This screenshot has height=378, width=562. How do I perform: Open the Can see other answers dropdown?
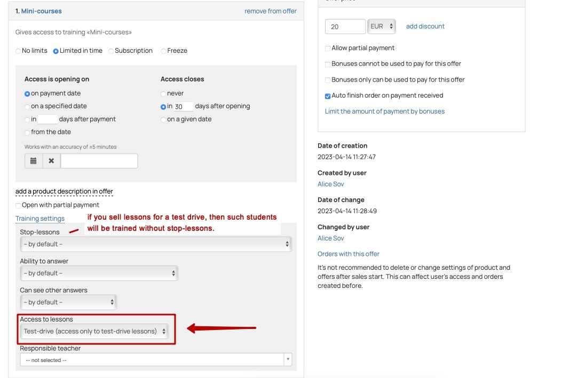coord(68,302)
